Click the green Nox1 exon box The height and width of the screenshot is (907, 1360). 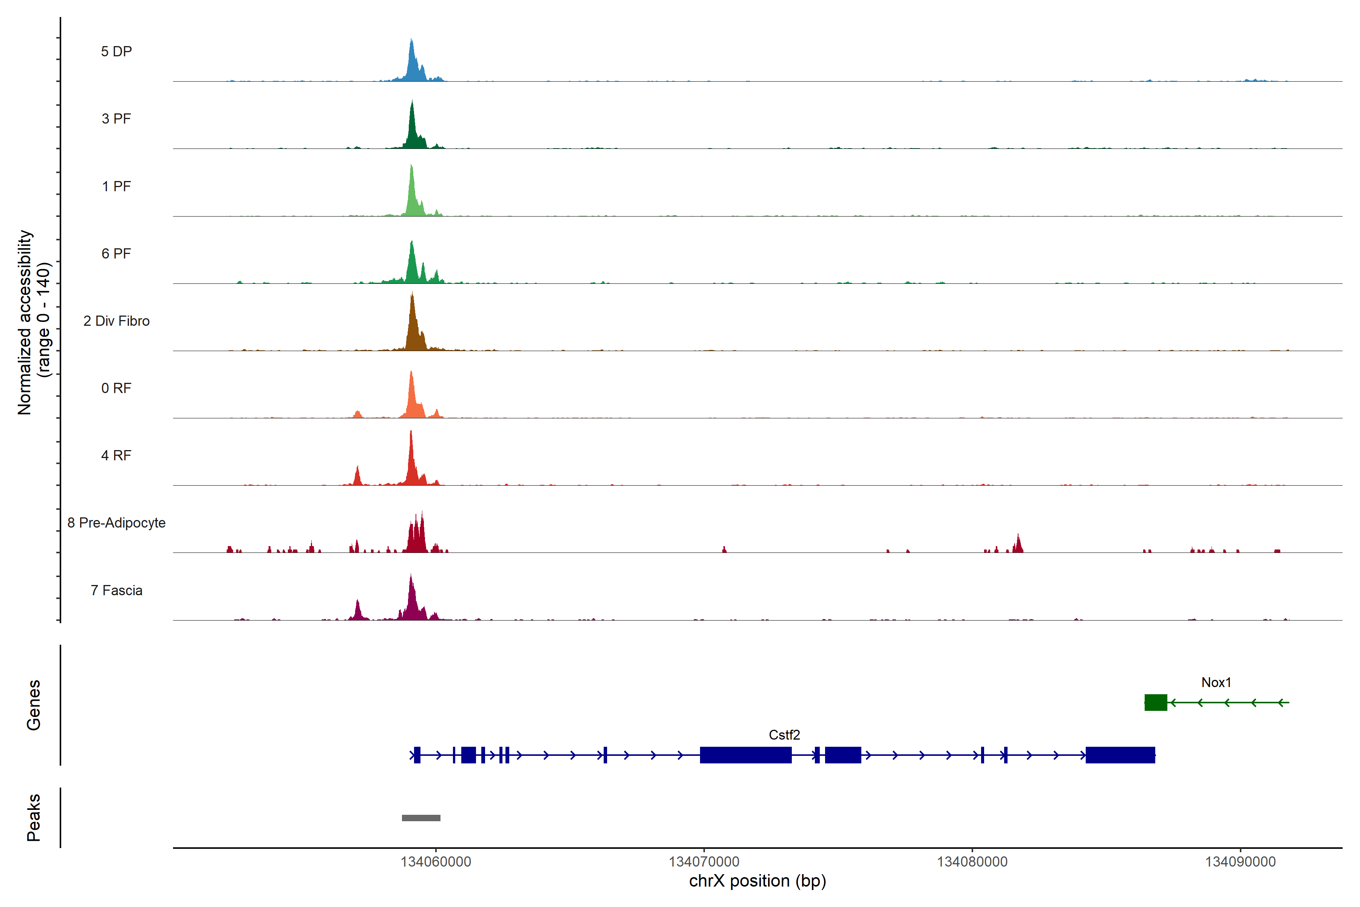1155,702
